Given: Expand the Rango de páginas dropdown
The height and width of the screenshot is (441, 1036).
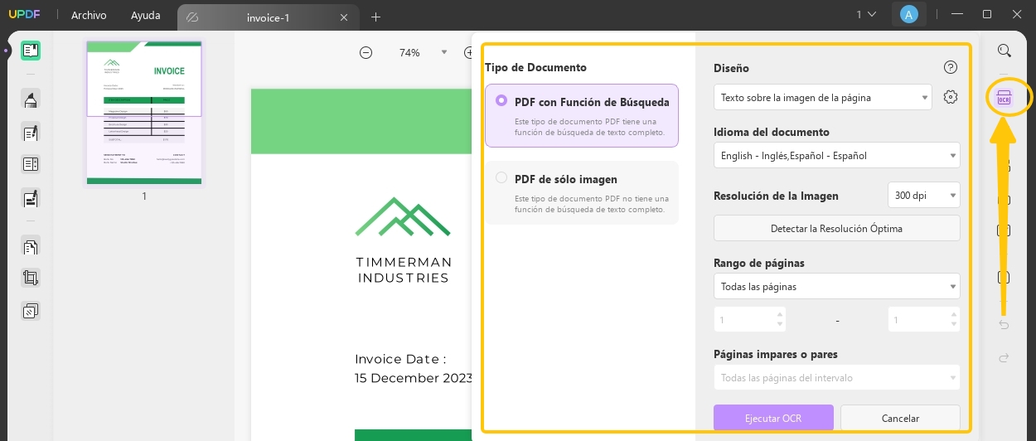Looking at the screenshot, I should pos(836,286).
